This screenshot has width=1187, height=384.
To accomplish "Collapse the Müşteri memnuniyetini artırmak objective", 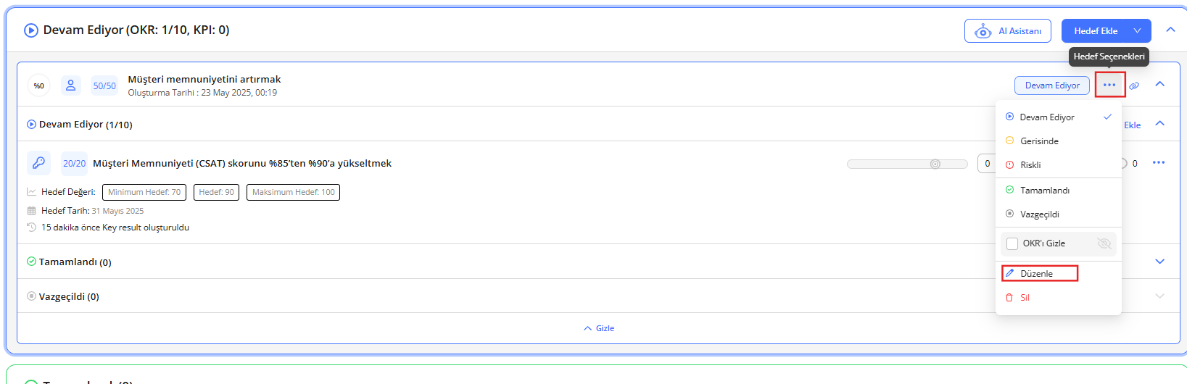I will (1160, 85).
